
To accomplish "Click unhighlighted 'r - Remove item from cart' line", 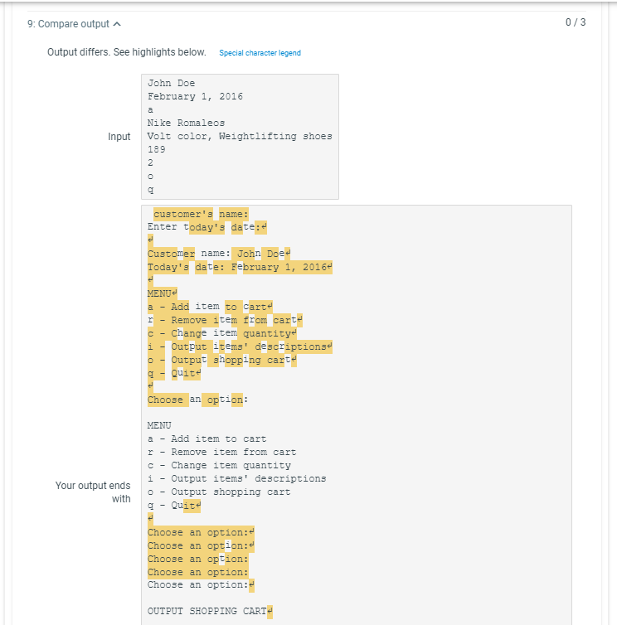I will click(221, 452).
